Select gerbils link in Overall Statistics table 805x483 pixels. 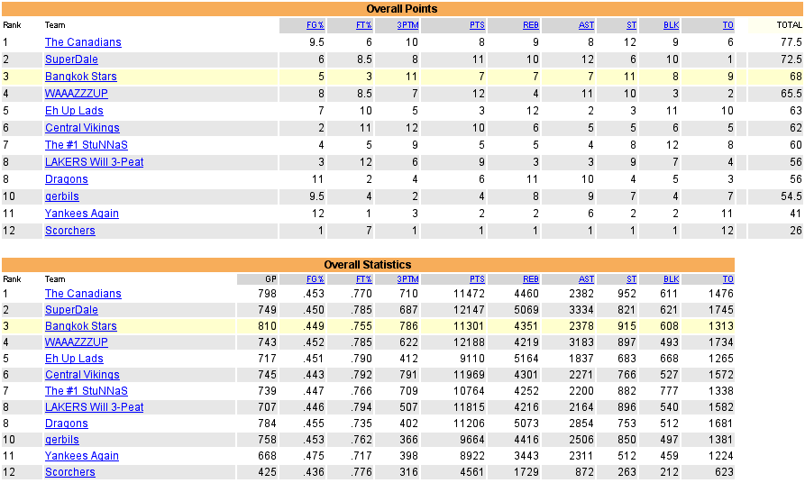(61, 440)
